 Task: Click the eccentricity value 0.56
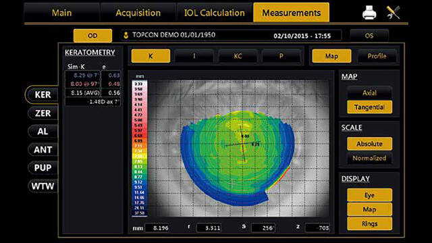coord(111,93)
